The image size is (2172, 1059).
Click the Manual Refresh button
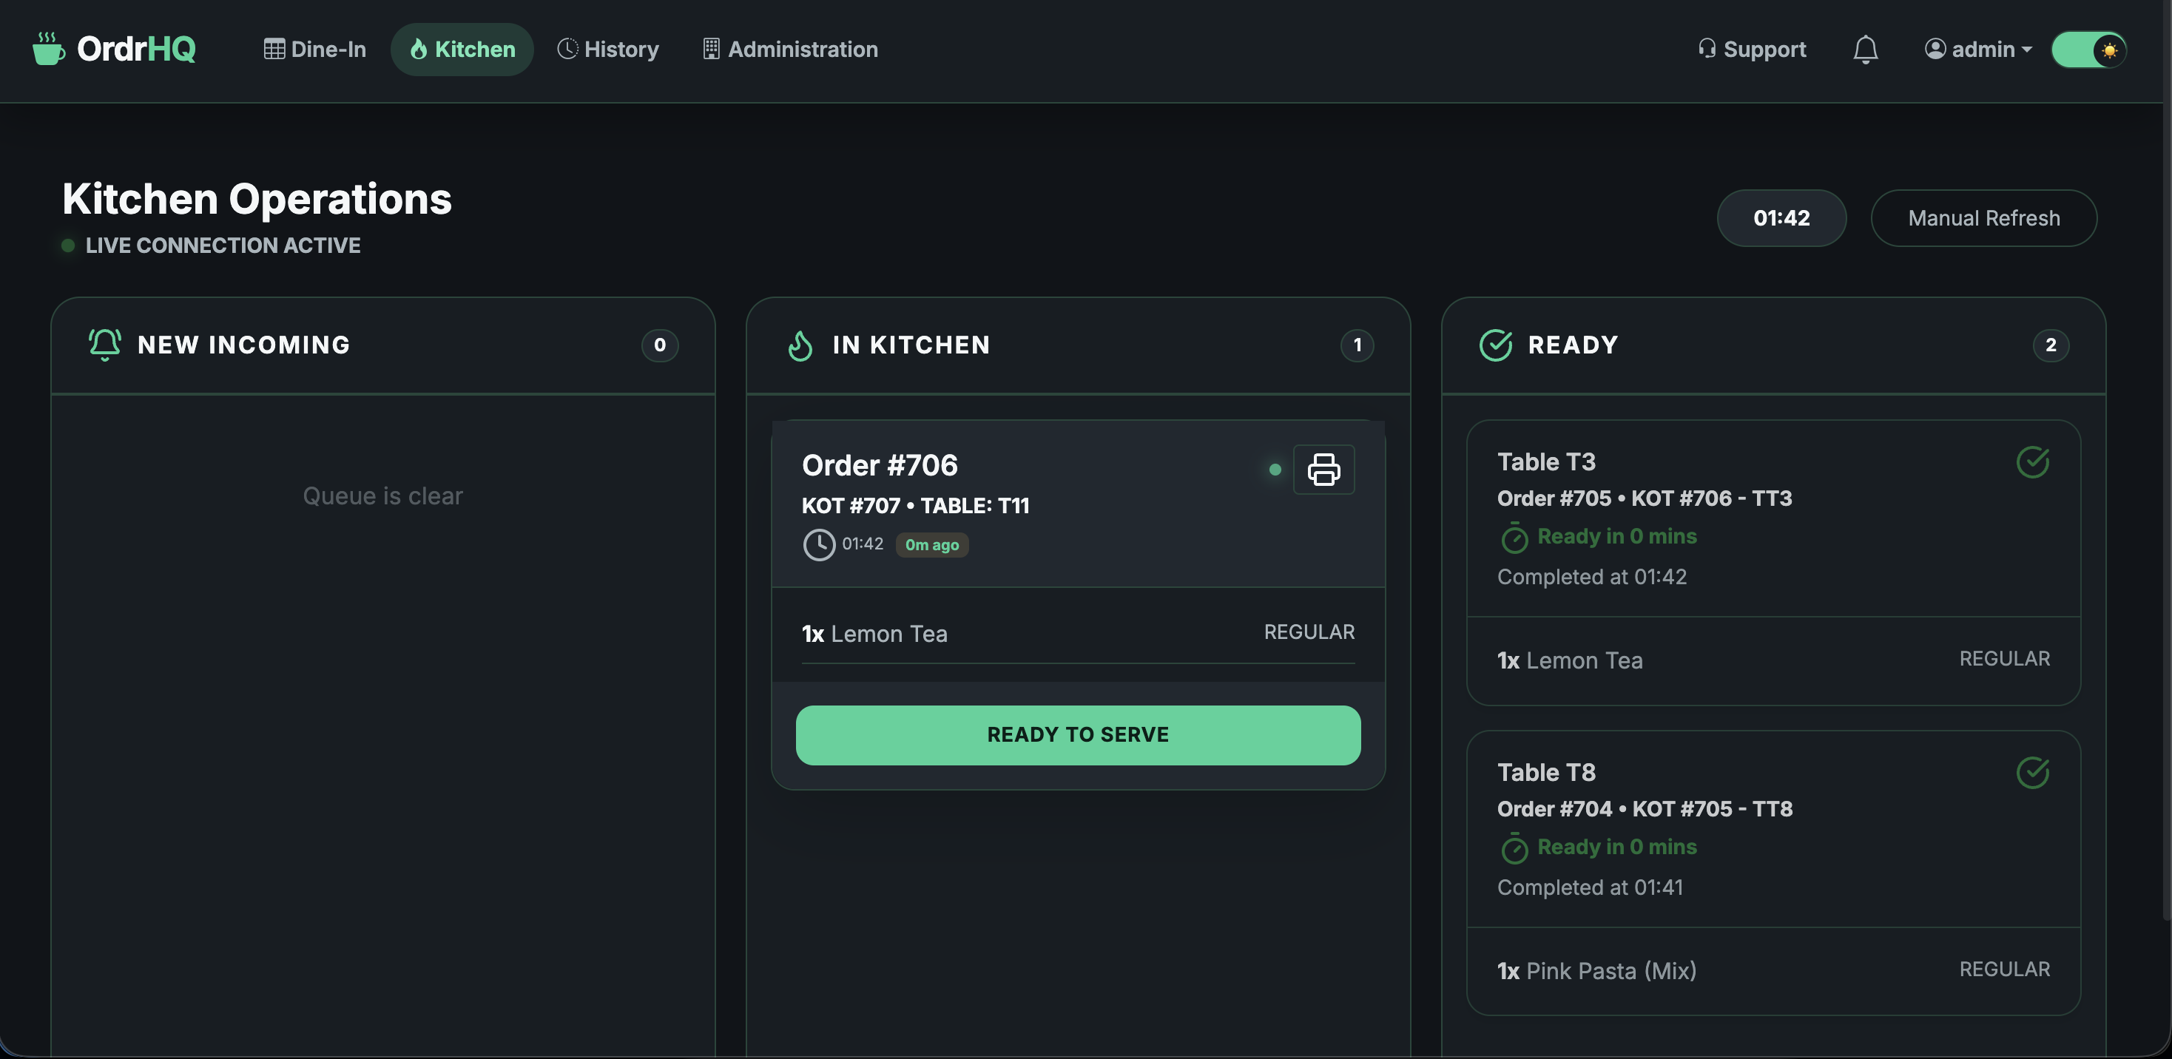tap(1984, 217)
